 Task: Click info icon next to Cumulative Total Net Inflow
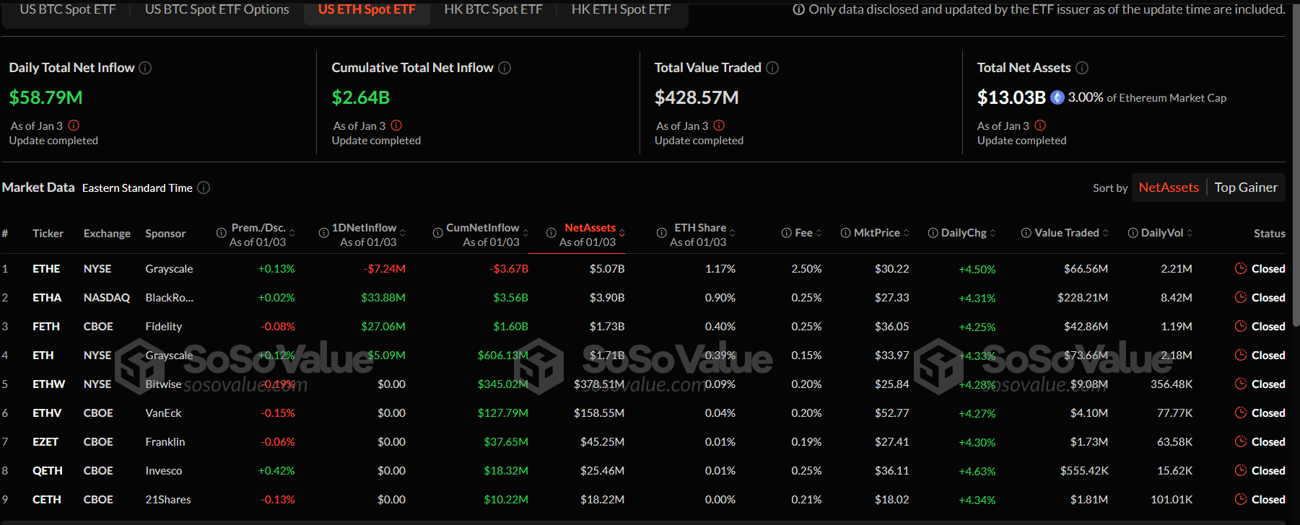click(505, 68)
